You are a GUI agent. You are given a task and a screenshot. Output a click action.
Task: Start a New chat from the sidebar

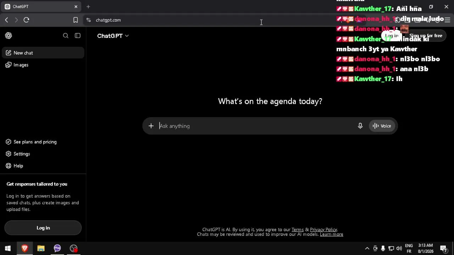pos(43,53)
